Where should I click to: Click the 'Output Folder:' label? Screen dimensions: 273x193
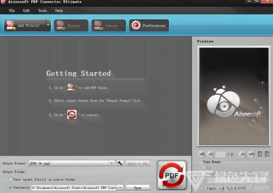[14, 172]
